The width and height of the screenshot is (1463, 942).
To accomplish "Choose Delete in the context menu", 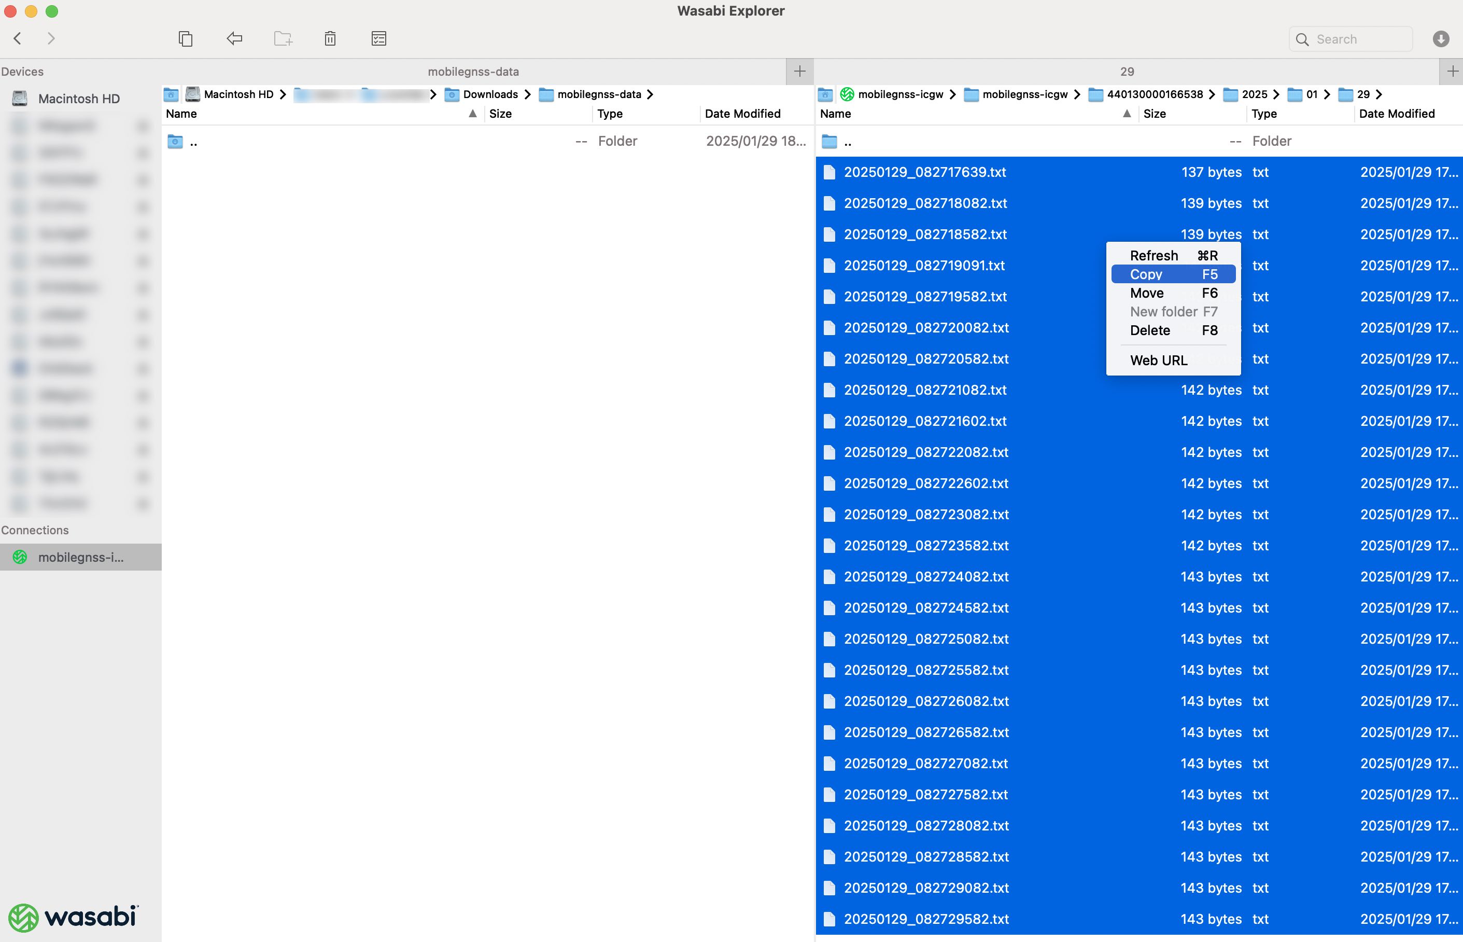I will point(1173,330).
